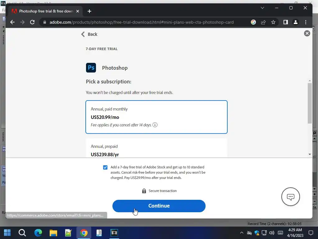318x239 pixels.
Task: Click the browser forward arrow
Action: [x=22, y=22]
